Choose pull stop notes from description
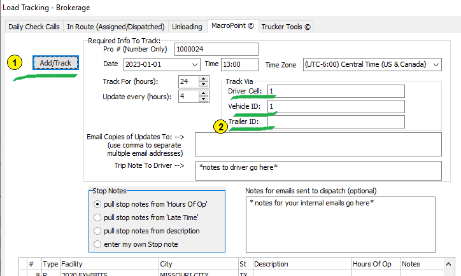Screen dimensions: 461x276 tap(97, 231)
